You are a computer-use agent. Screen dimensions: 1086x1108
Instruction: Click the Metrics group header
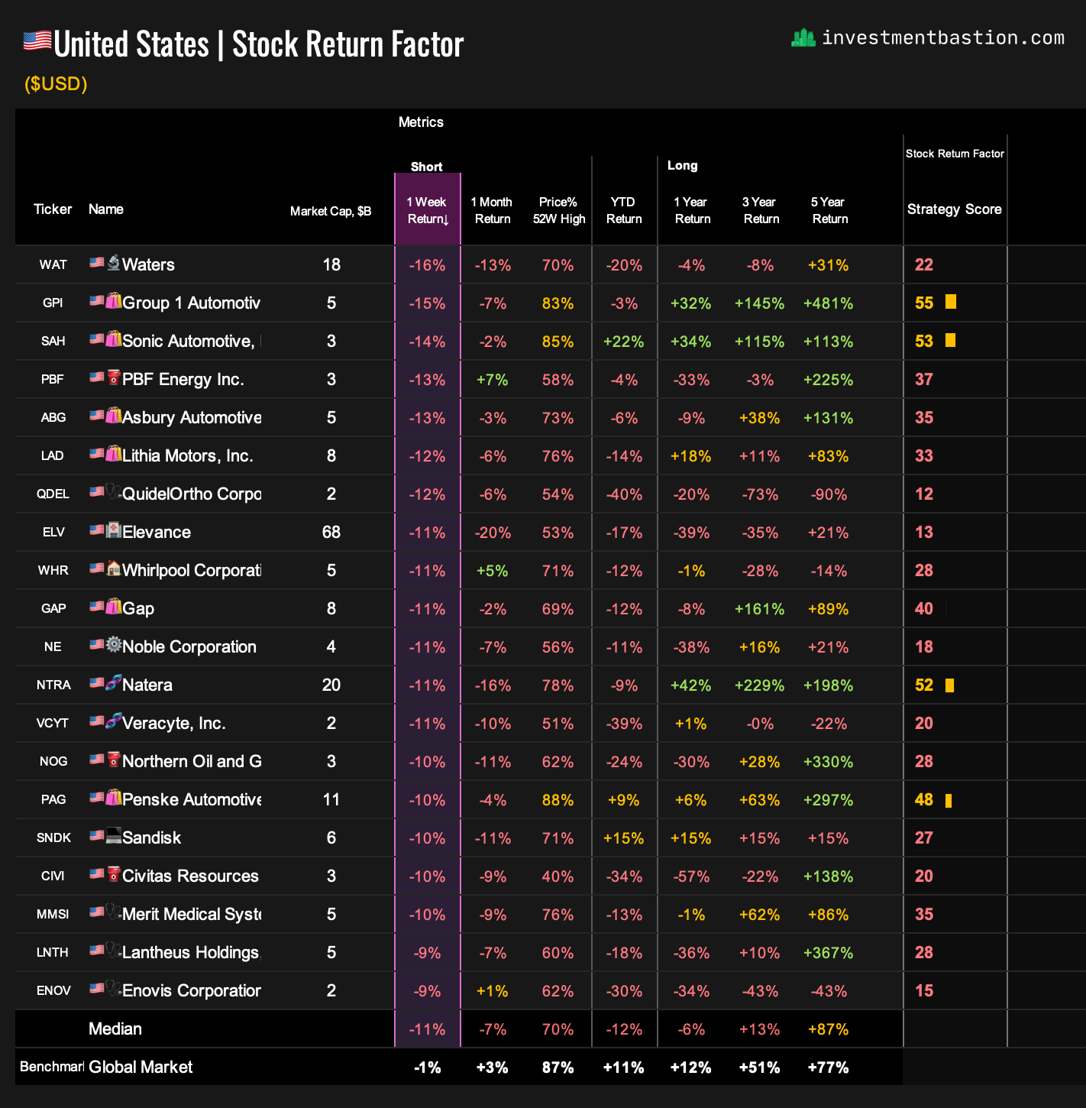click(x=421, y=122)
